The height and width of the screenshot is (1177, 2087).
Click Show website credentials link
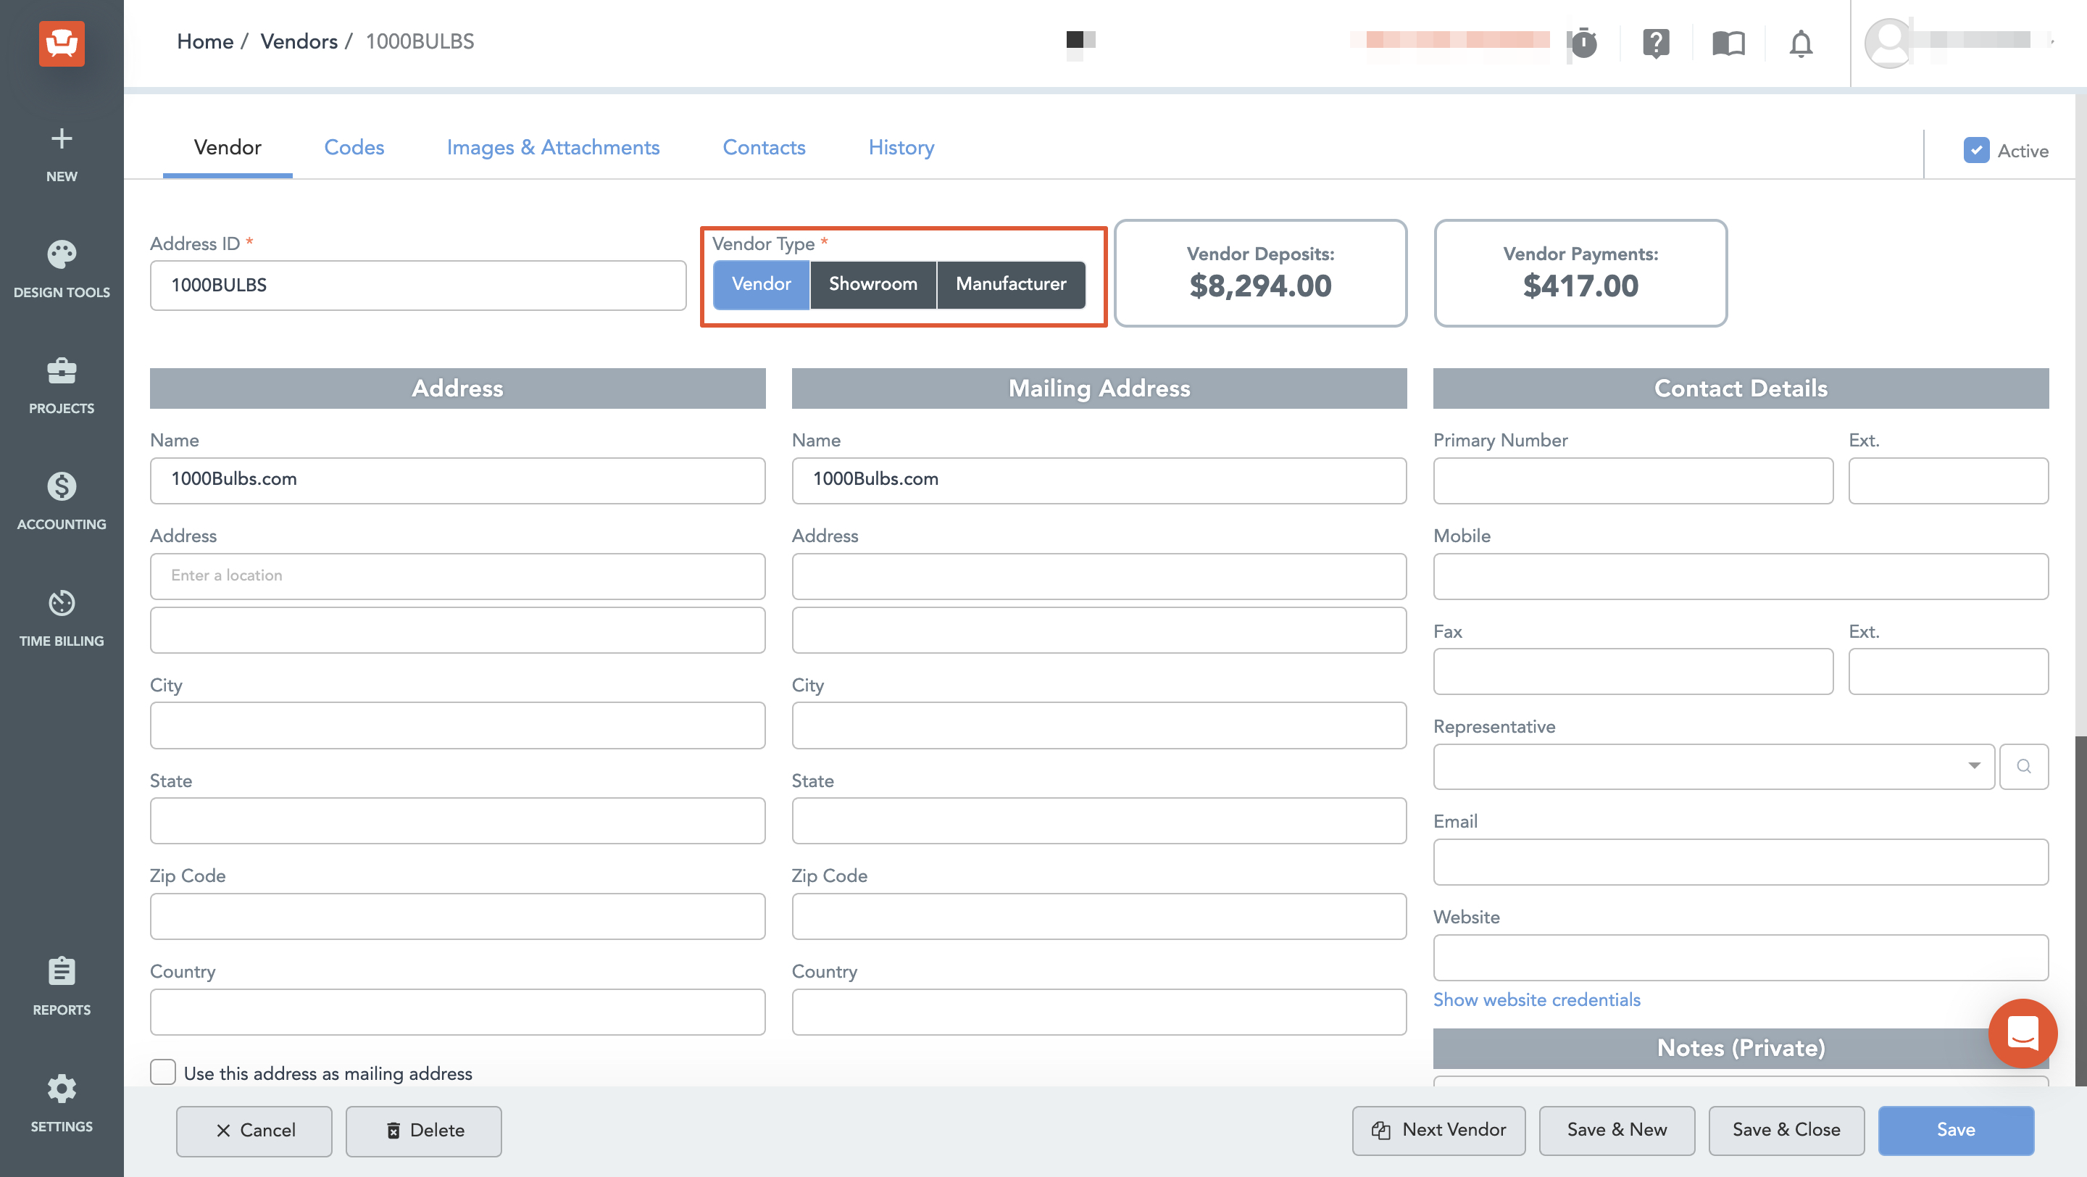[1536, 999]
